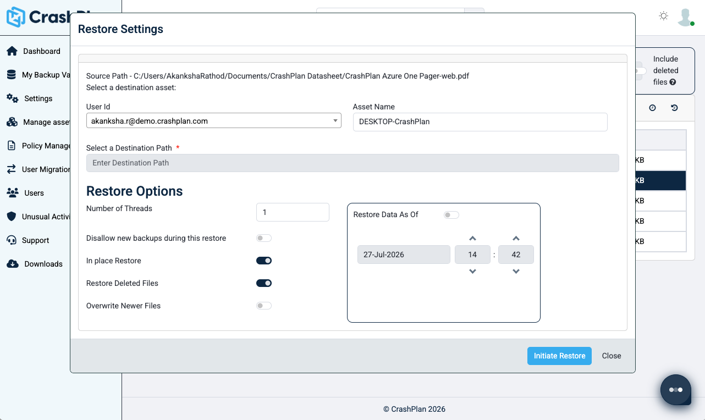
Task: Close the Restore Settings dialog
Action: tap(612, 356)
